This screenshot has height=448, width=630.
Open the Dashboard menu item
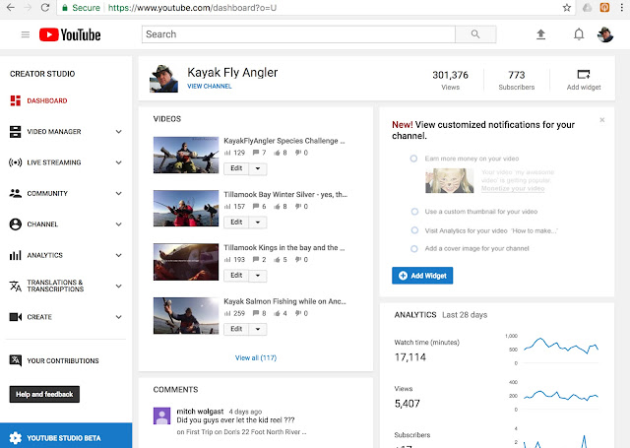(47, 100)
